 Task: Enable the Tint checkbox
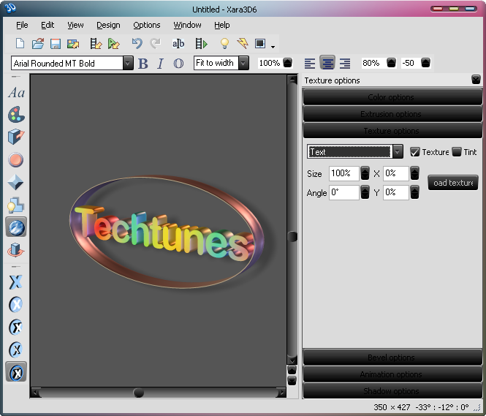pos(457,152)
